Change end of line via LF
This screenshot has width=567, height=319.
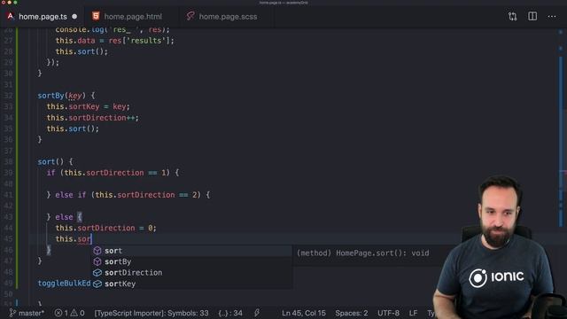tap(413, 313)
